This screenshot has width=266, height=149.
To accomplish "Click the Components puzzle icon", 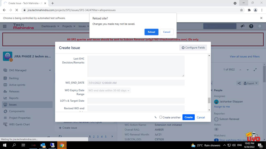I will 5,111.
